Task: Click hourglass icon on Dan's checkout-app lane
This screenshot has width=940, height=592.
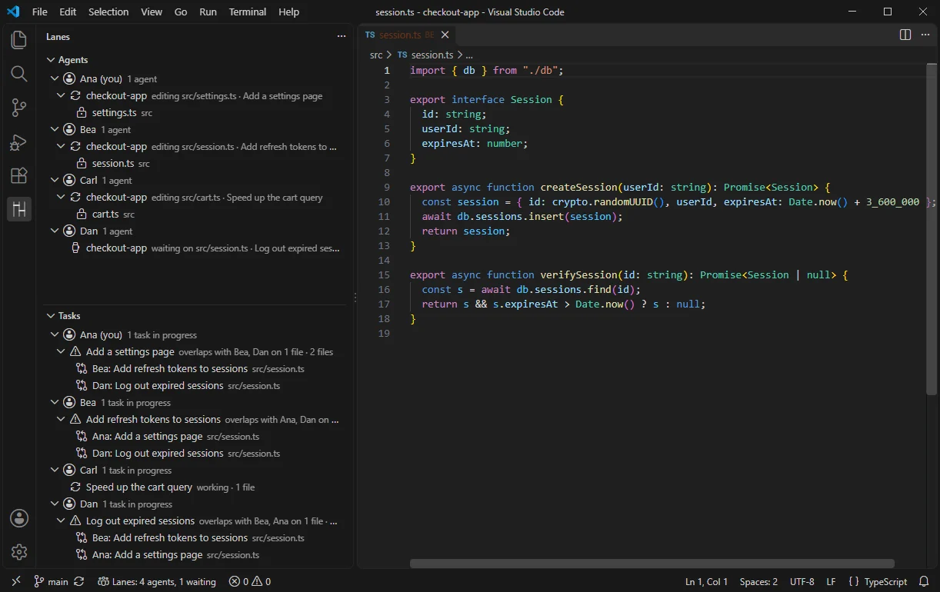Action: pos(75,248)
